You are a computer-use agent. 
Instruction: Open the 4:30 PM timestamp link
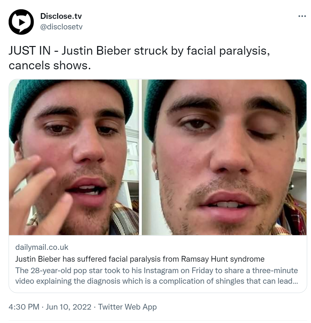pos(24,307)
